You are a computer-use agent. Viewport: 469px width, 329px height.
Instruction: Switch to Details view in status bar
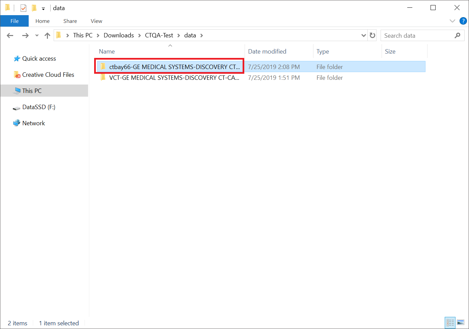pyautogui.click(x=450, y=323)
